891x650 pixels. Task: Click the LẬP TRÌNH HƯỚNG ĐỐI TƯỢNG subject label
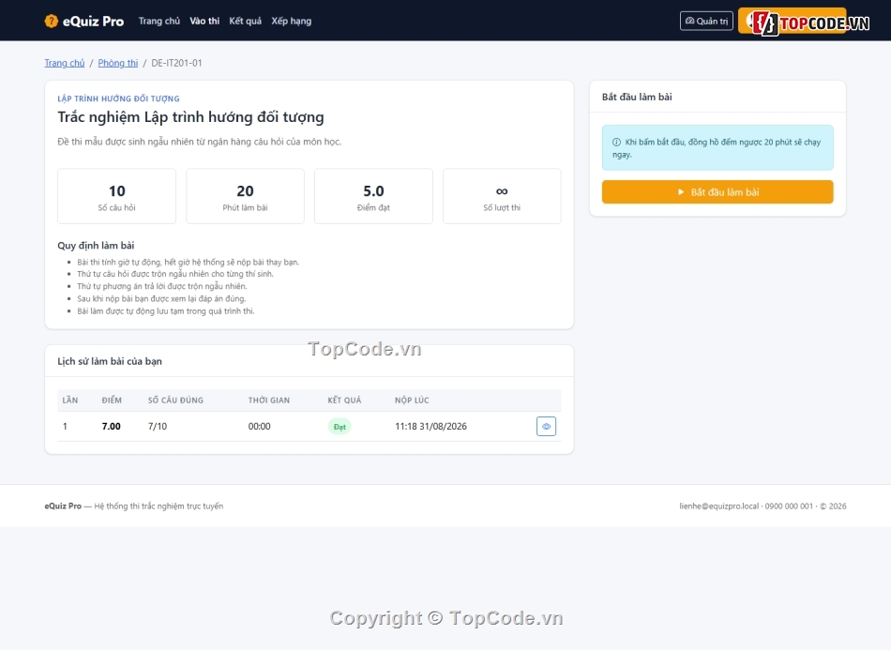tap(118, 98)
